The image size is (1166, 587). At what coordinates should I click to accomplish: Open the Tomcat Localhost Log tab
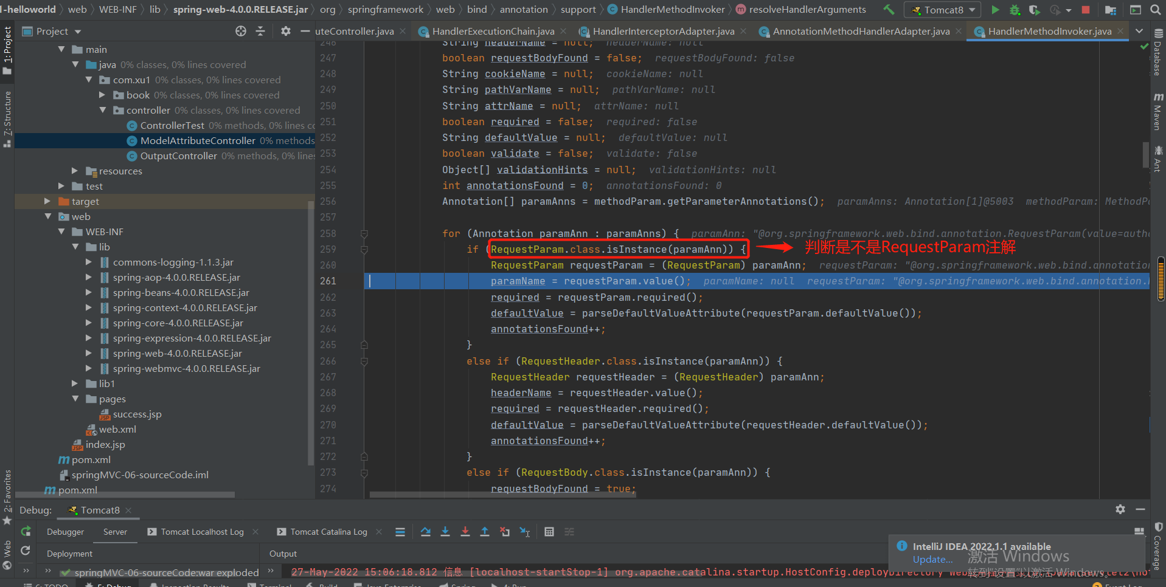202,532
